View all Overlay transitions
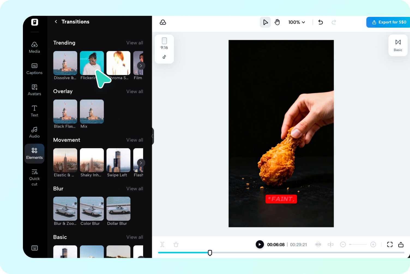 [x=135, y=91]
